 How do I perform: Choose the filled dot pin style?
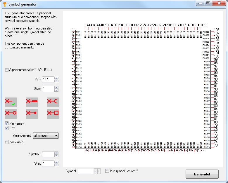tap(32, 114)
